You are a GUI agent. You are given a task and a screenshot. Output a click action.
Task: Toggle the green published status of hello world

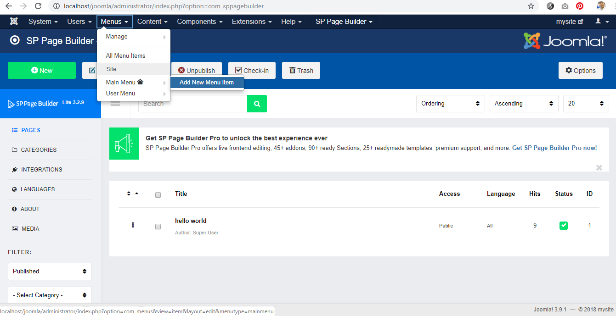pyautogui.click(x=563, y=226)
